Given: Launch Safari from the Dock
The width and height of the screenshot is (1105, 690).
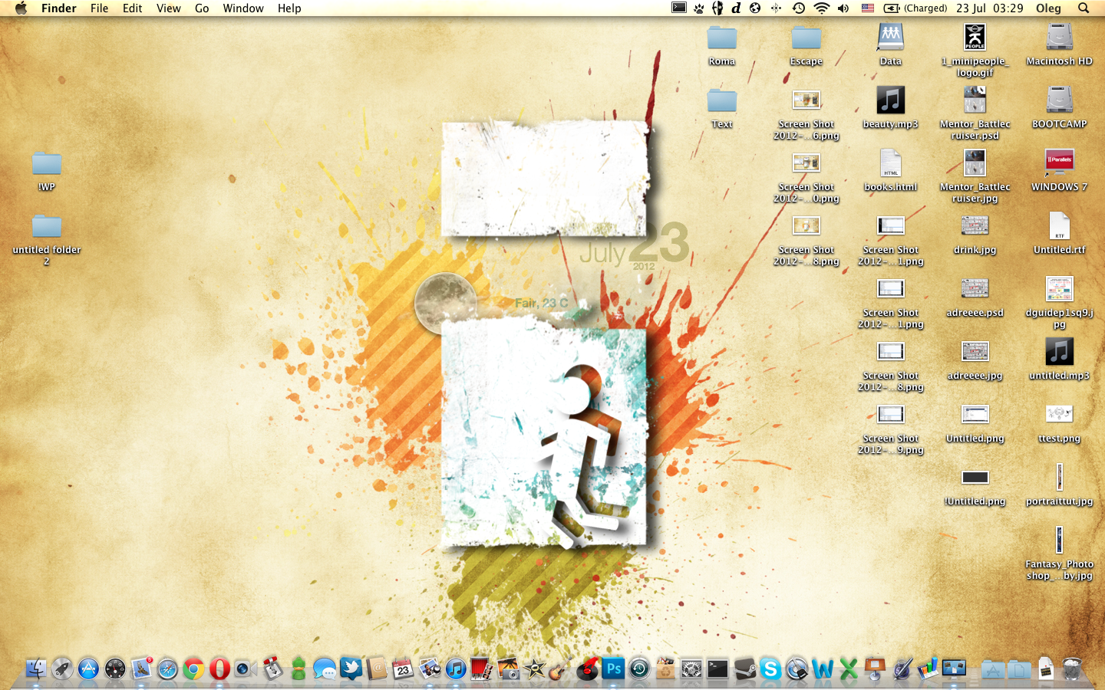Looking at the screenshot, I should click(x=167, y=669).
